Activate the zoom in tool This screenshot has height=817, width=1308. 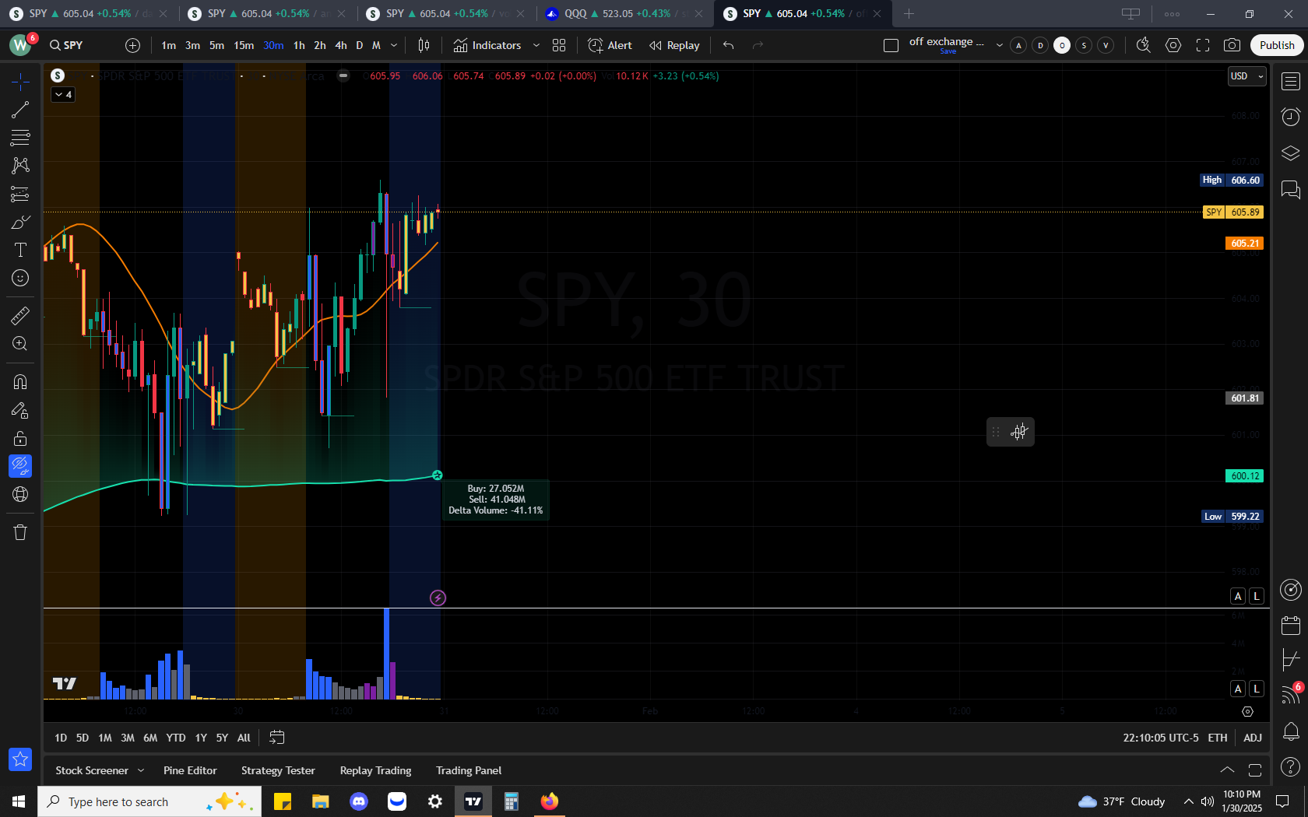[20, 344]
